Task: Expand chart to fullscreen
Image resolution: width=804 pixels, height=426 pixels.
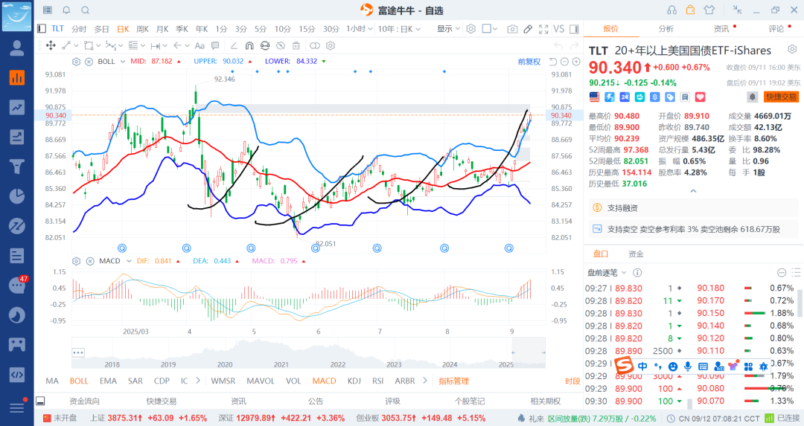Action: [x=543, y=29]
